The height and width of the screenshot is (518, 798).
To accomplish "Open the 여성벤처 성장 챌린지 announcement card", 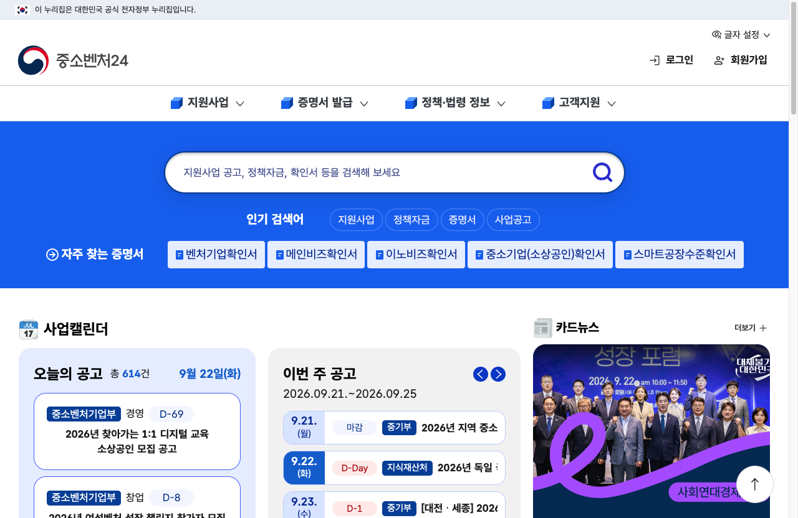I will click(x=137, y=497).
